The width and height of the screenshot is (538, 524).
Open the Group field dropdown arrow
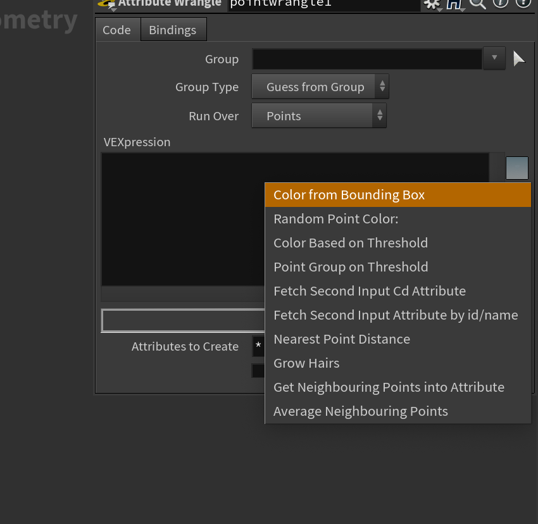494,58
